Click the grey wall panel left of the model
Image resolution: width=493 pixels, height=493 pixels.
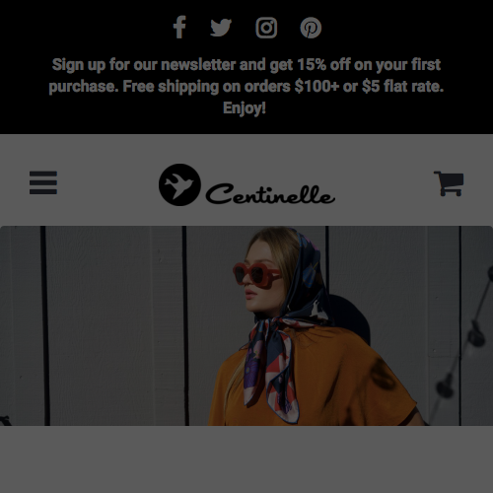click(113, 325)
